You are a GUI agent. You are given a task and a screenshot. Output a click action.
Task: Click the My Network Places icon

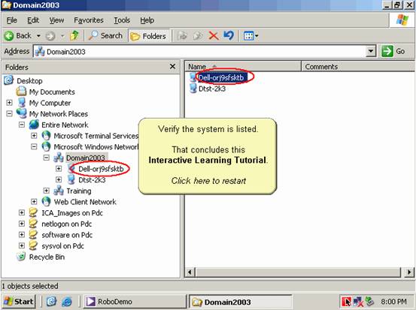click(x=22, y=113)
